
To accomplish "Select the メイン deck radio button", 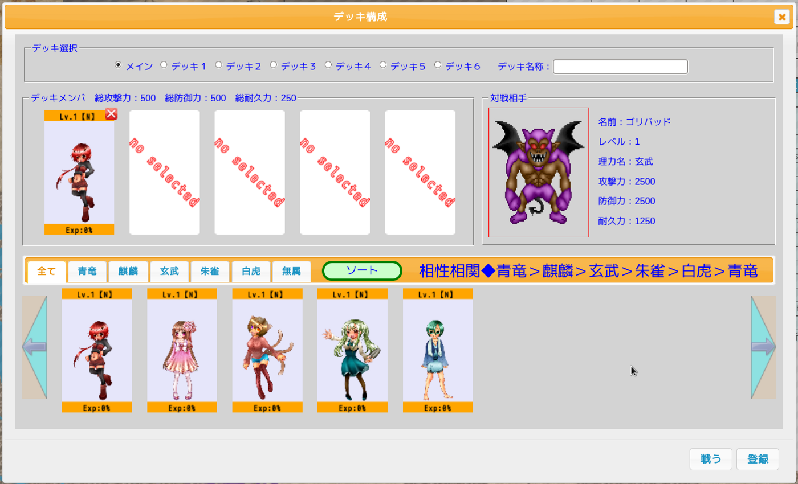I will [x=118, y=65].
